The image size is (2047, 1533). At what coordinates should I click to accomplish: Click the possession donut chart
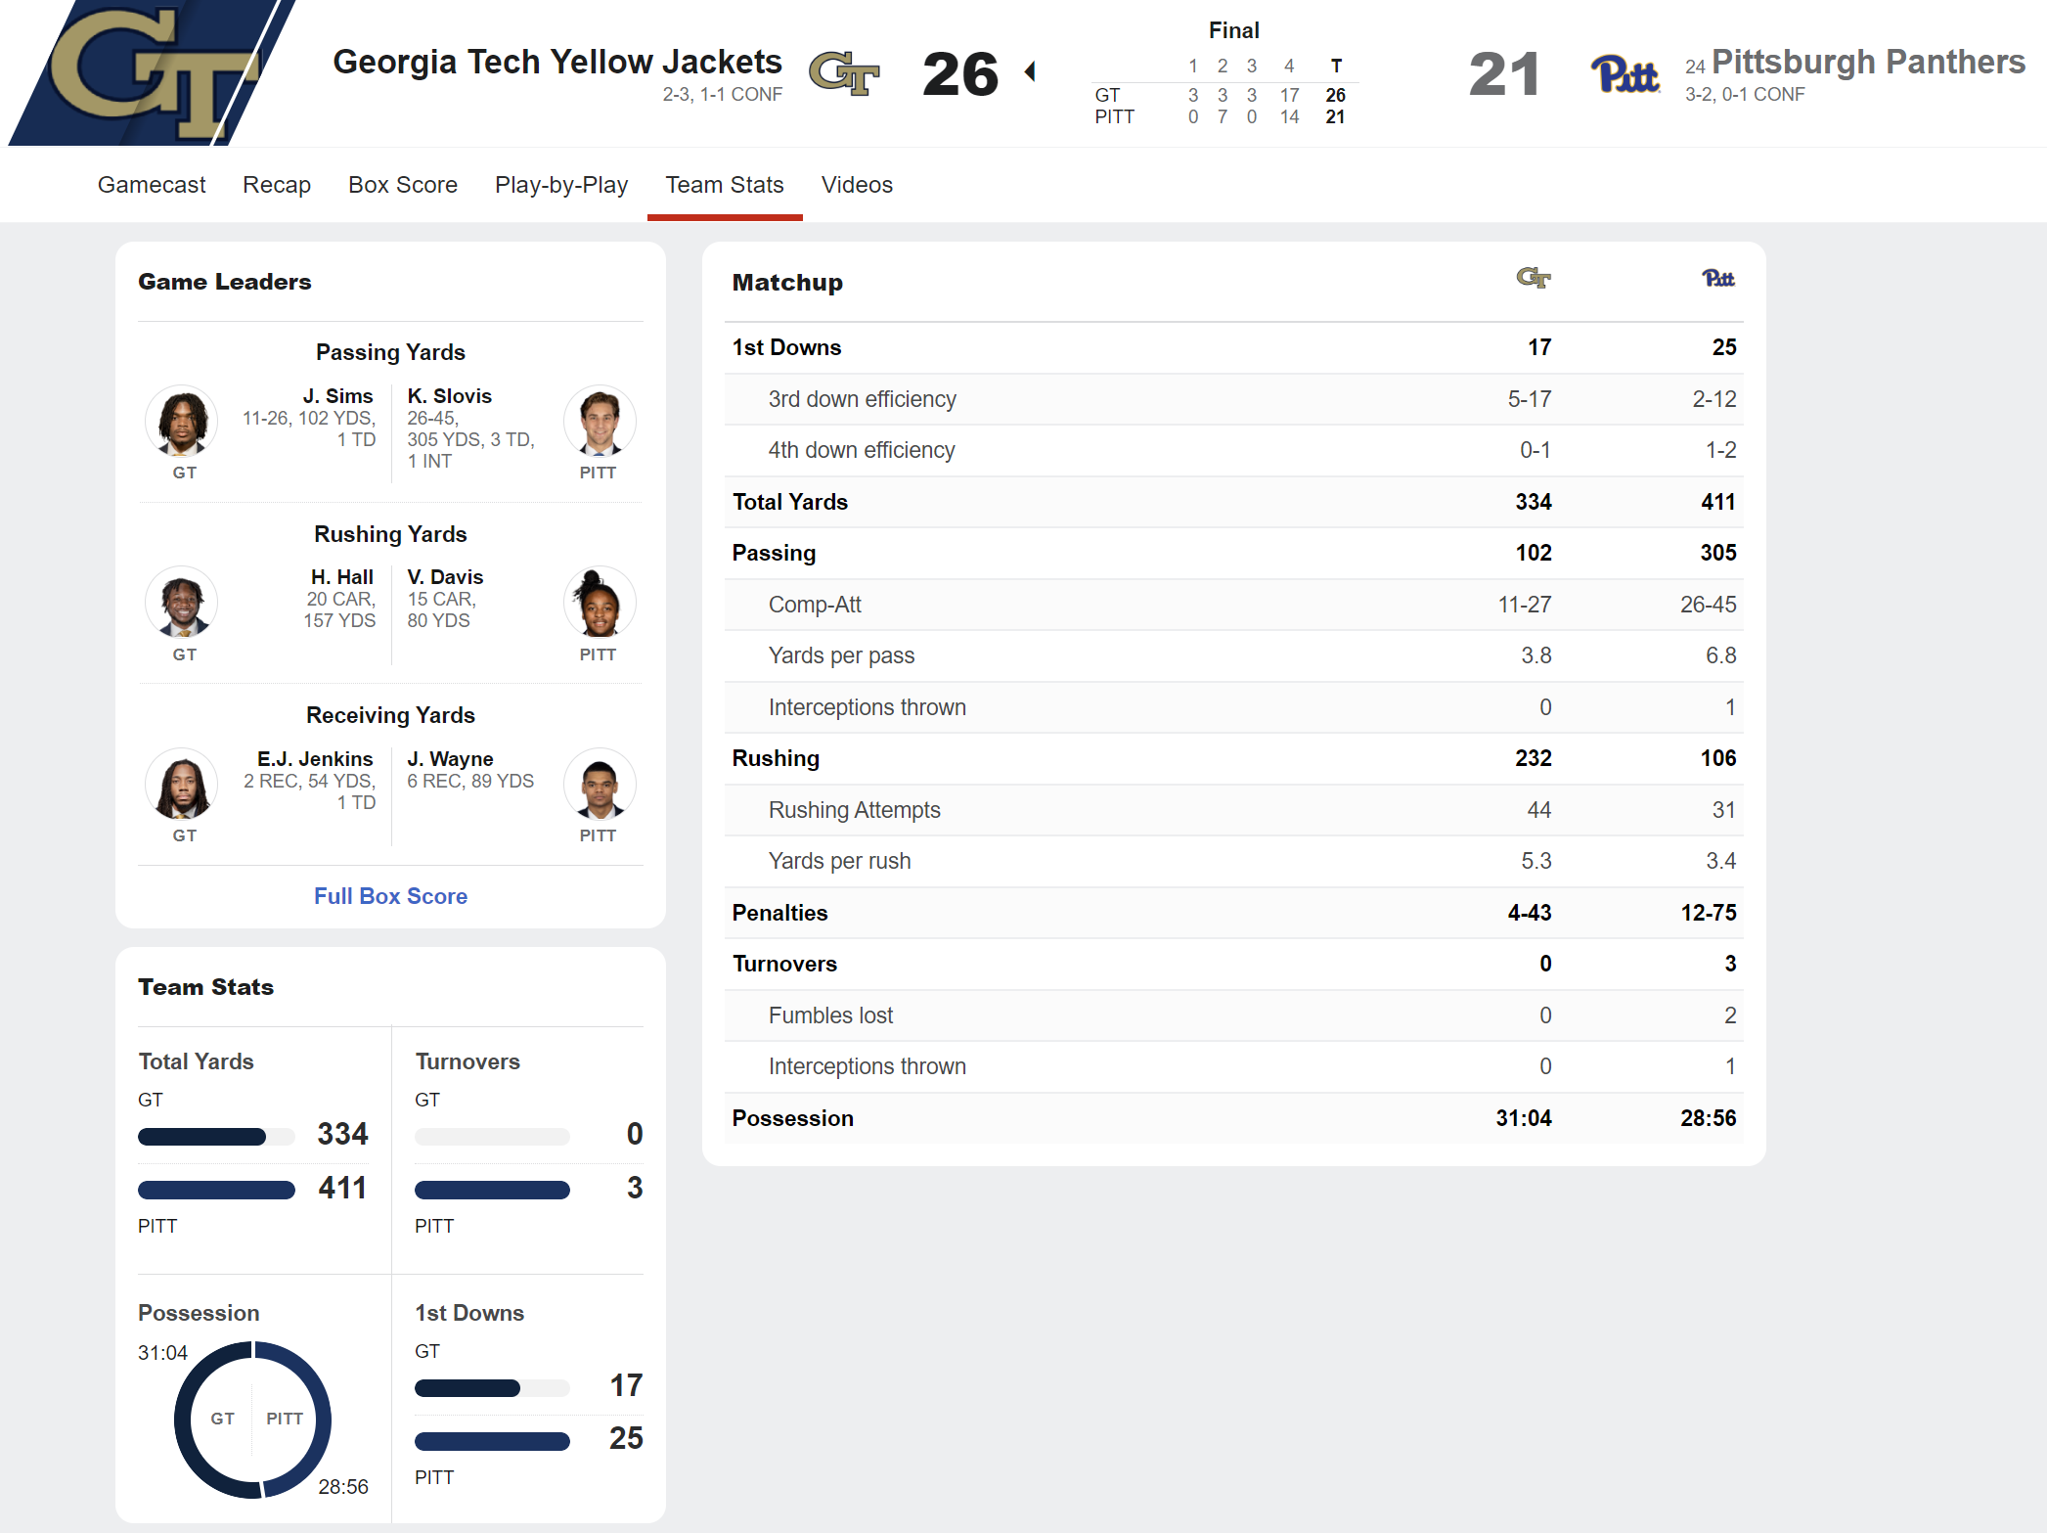253,1419
